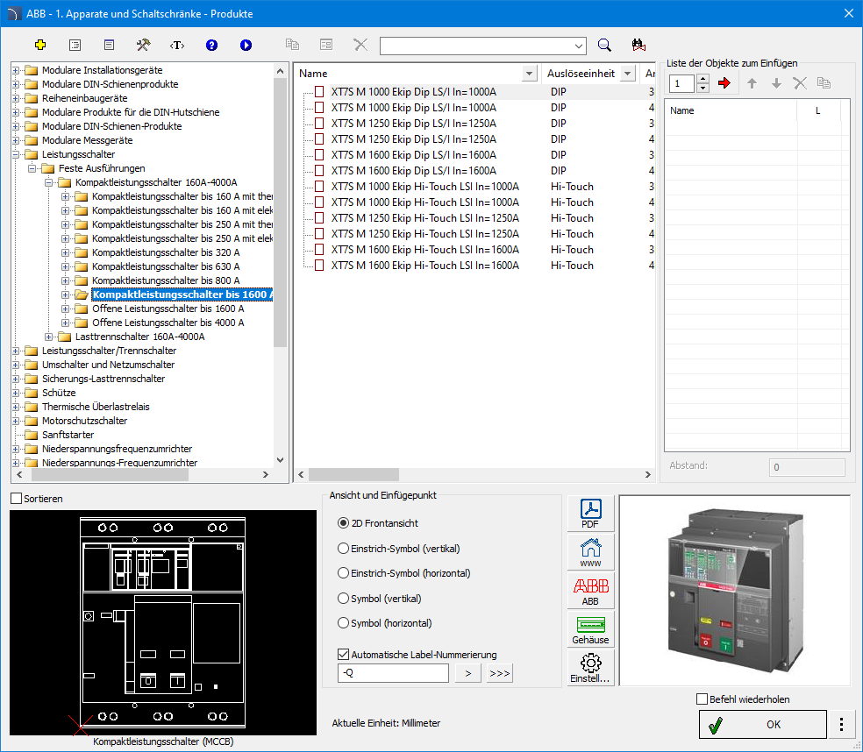
Task: Open the WWW product webpage button
Action: pos(590,552)
